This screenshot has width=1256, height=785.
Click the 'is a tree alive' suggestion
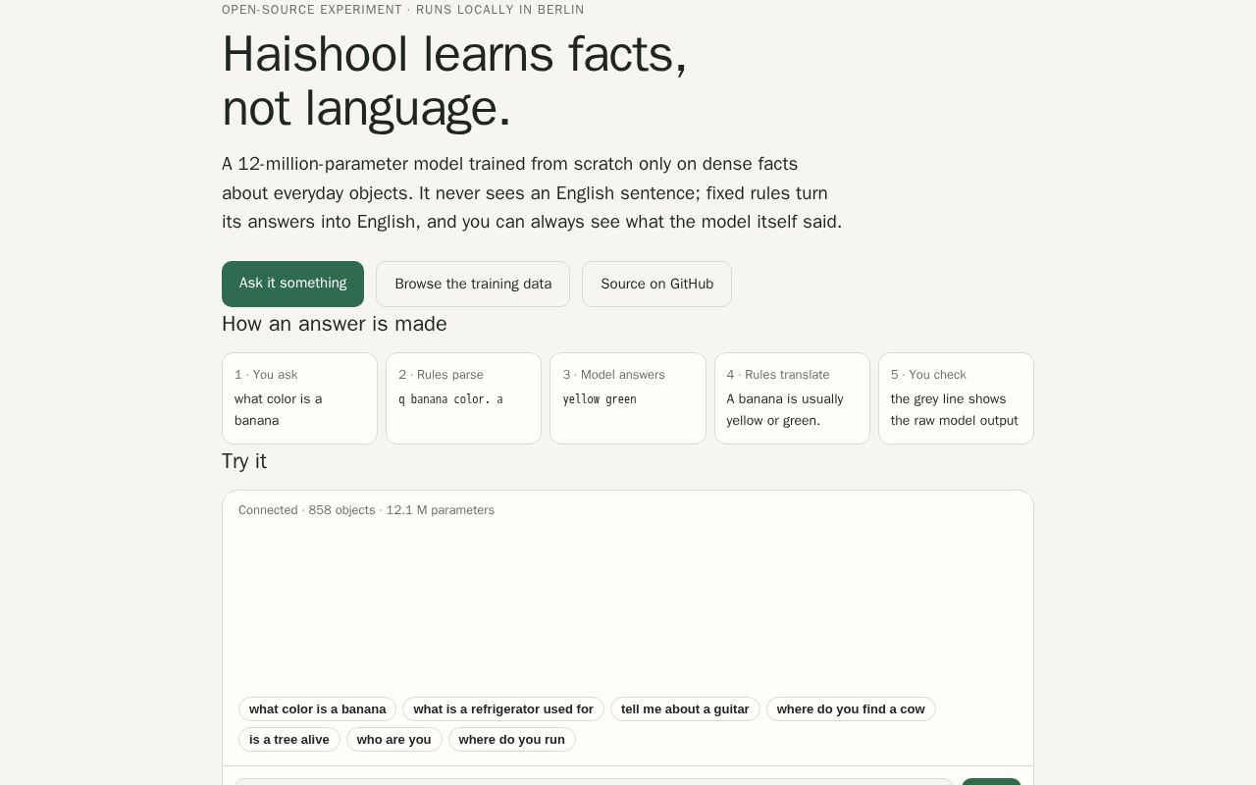pyautogui.click(x=289, y=740)
